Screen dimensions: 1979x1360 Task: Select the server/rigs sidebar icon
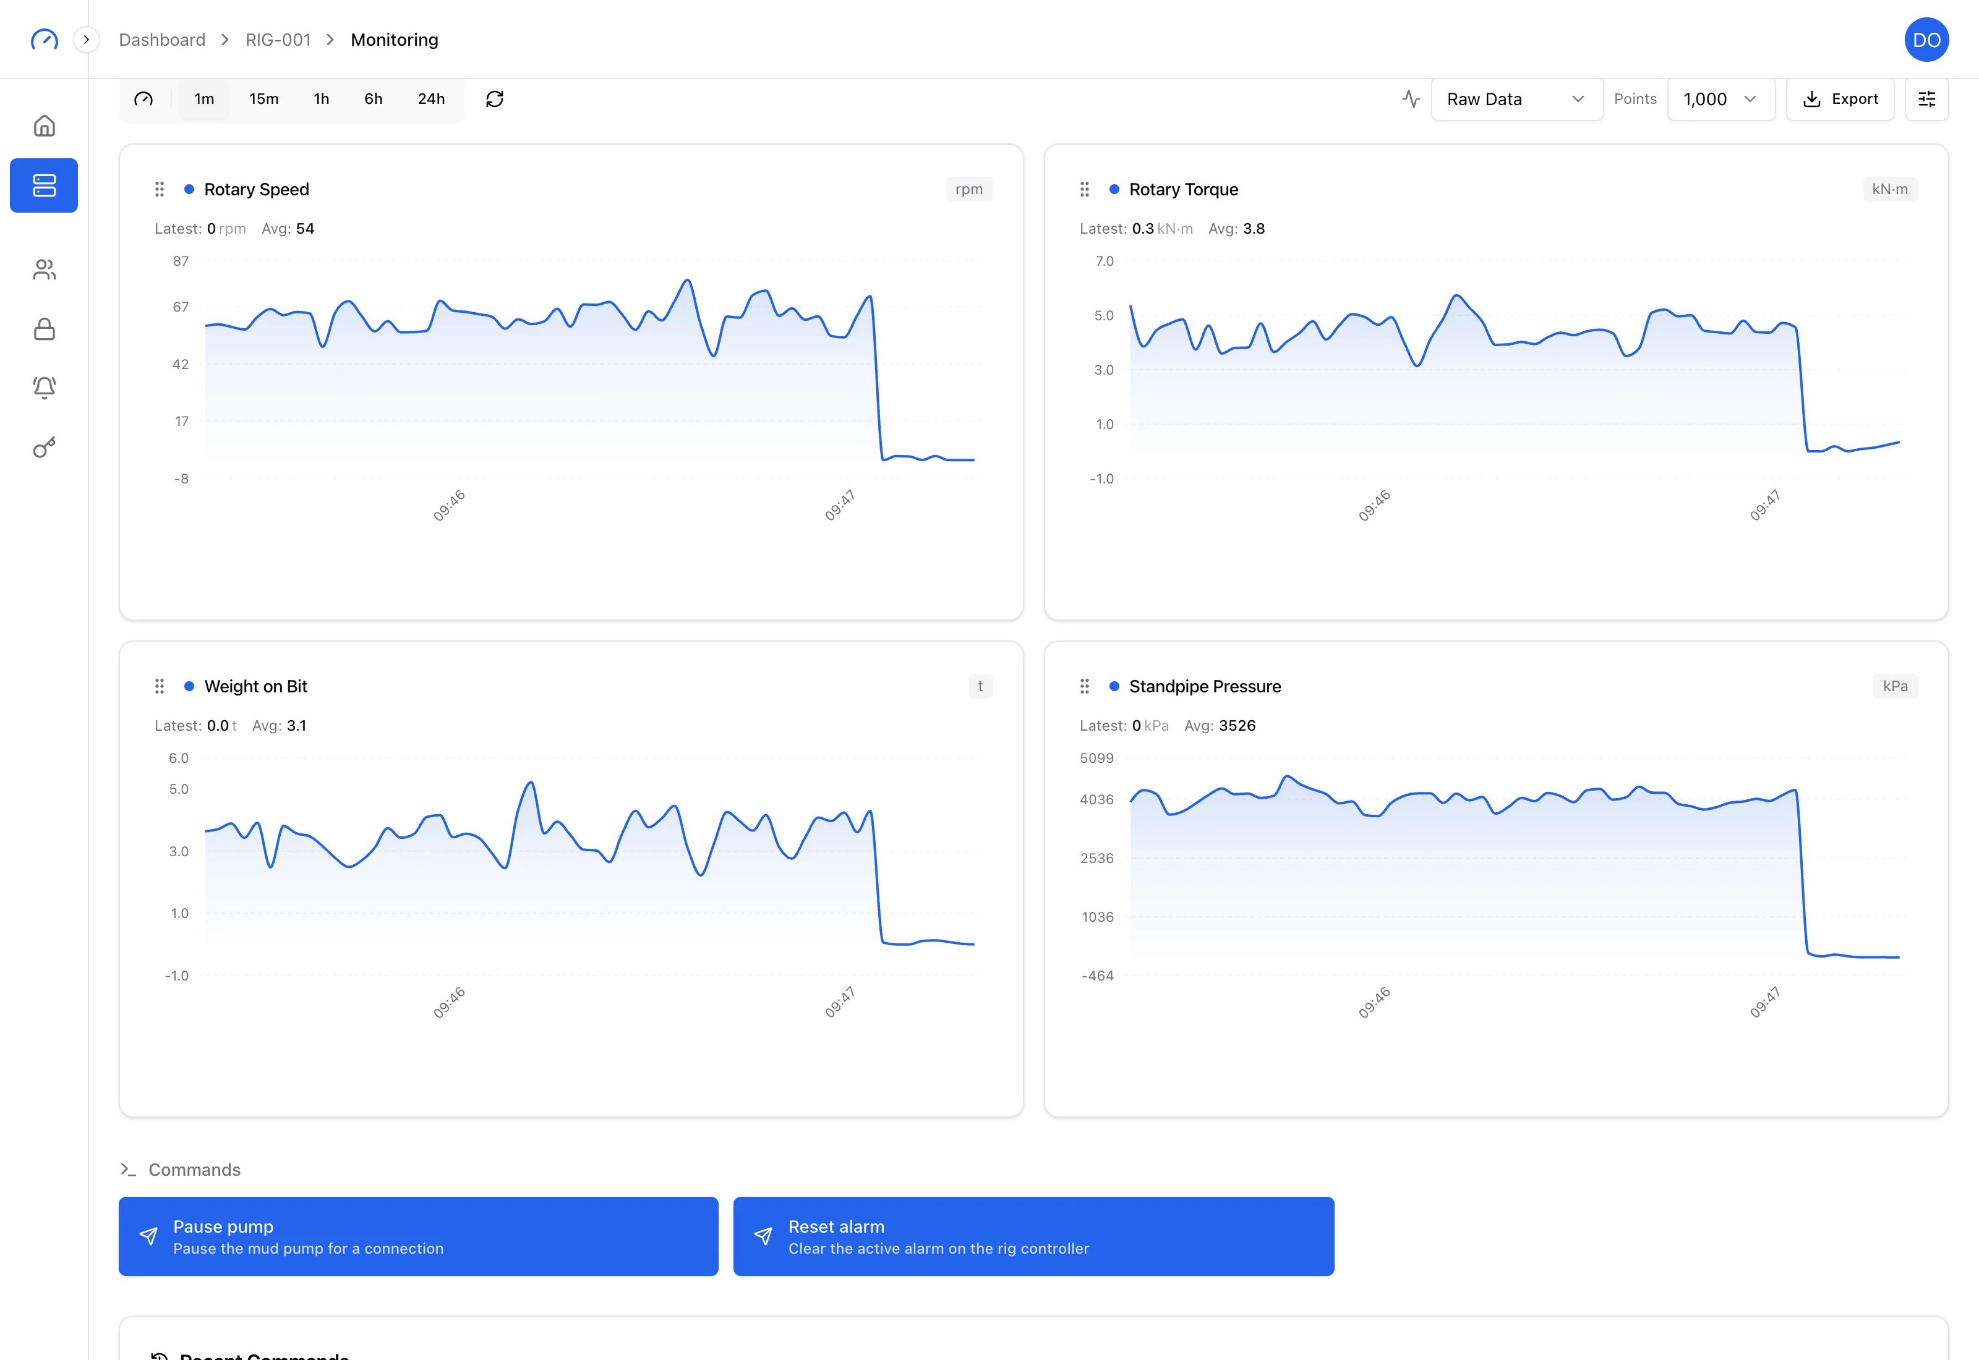[45, 185]
